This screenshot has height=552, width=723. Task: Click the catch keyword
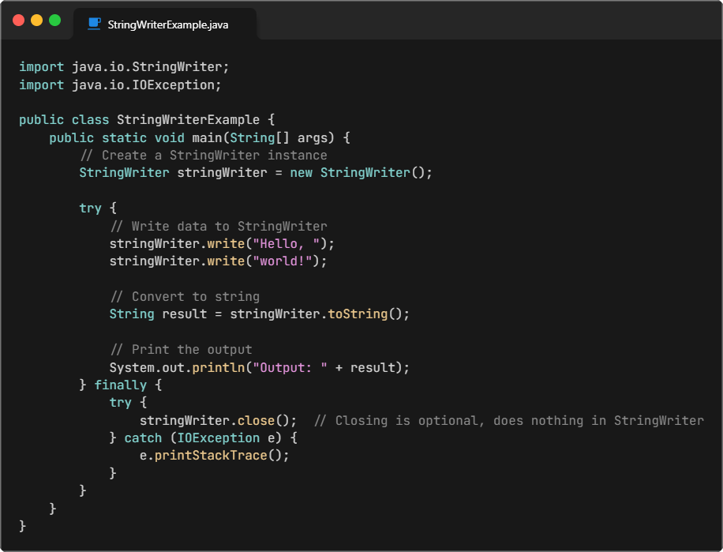tap(143, 438)
